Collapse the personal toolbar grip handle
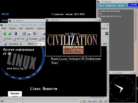Screen dimensions: 138x103 (x=1, y=39)
